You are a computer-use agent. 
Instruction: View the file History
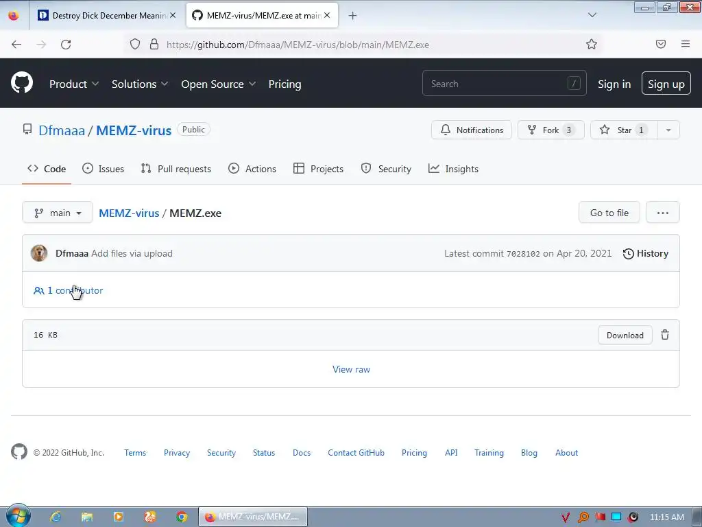point(646,254)
